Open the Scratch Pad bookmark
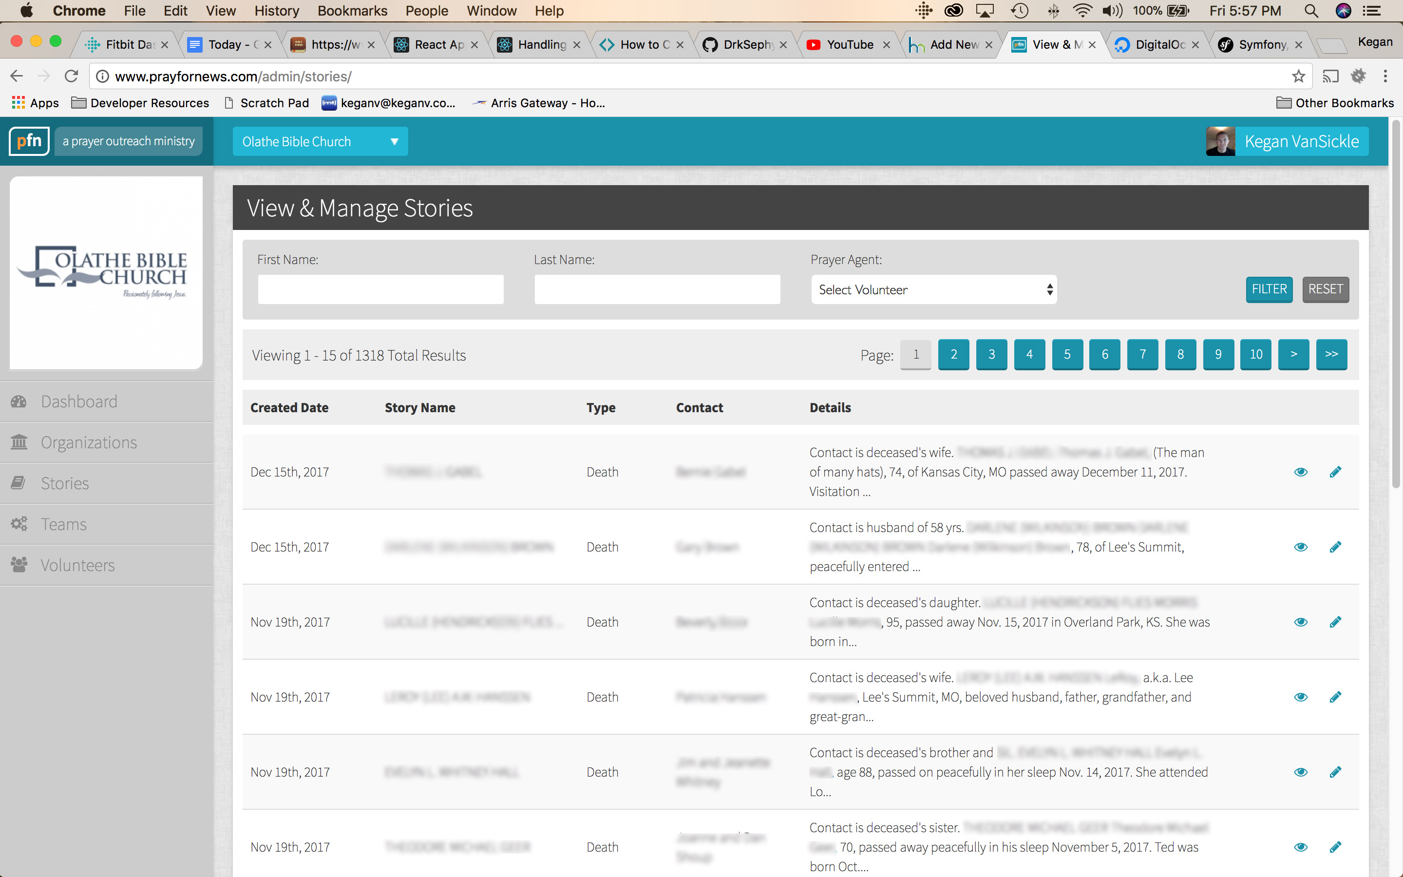Viewport: 1403px width, 877px height. pyautogui.click(x=266, y=103)
